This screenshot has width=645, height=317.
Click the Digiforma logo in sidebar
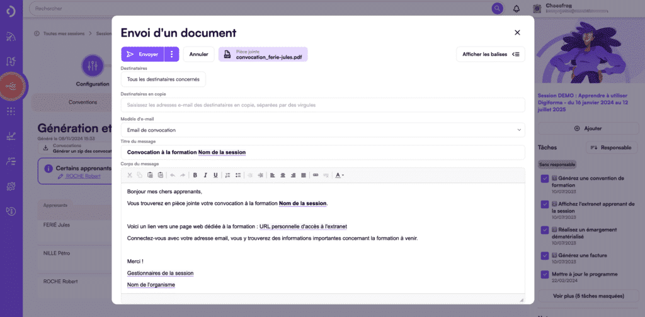pyautogui.click(x=11, y=11)
